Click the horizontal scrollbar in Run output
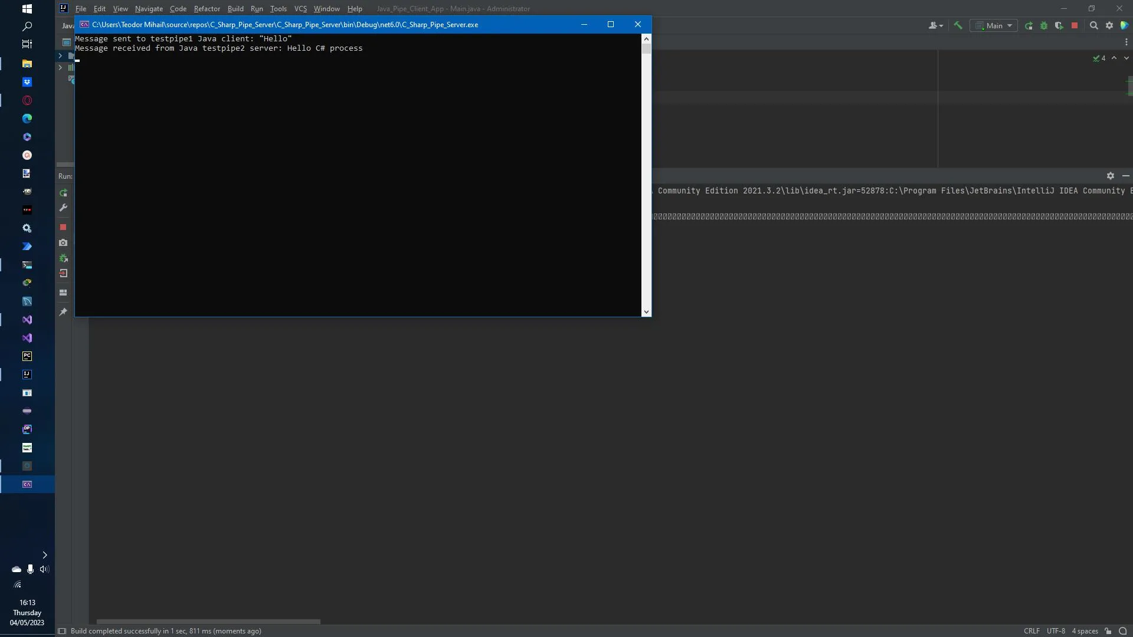Viewport: 1133px width, 637px height. pyautogui.click(x=208, y=622)
